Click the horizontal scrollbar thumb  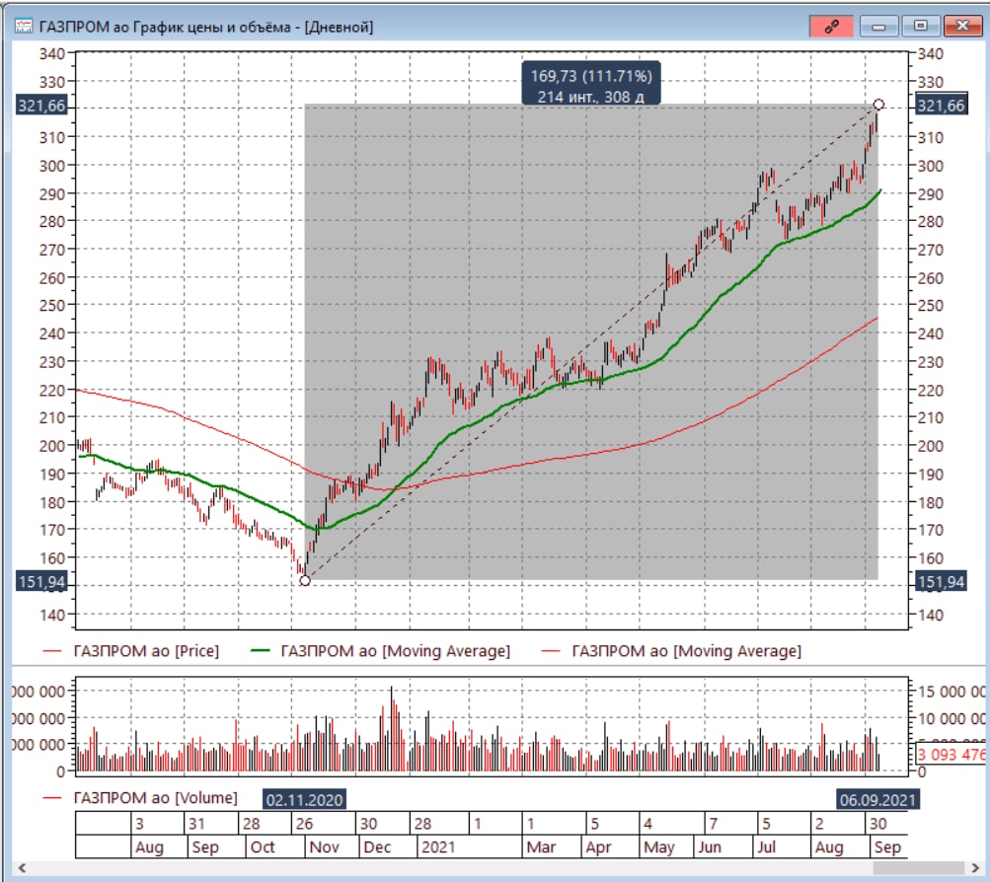(x=917, y=868)
